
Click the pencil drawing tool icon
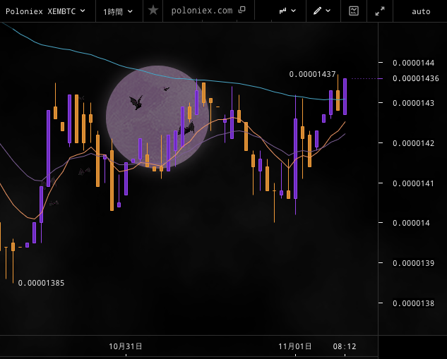click(317, 11)
